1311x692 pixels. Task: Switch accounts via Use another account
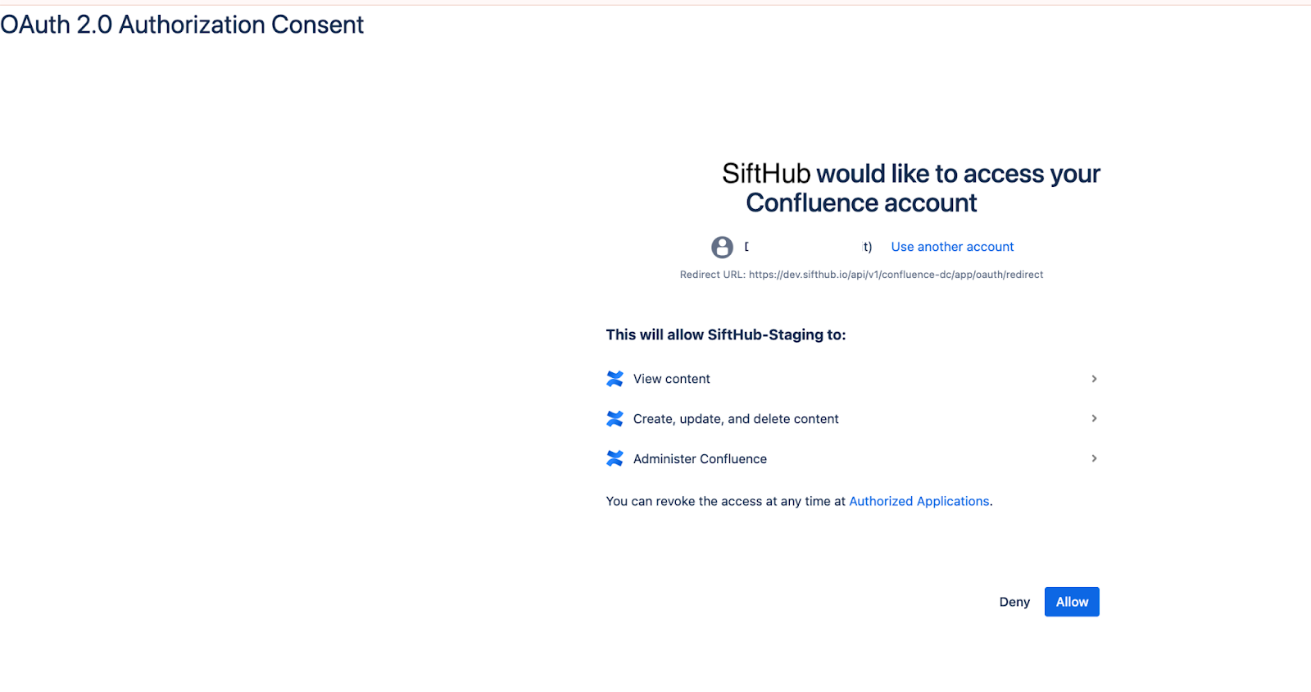pos(952,247)
